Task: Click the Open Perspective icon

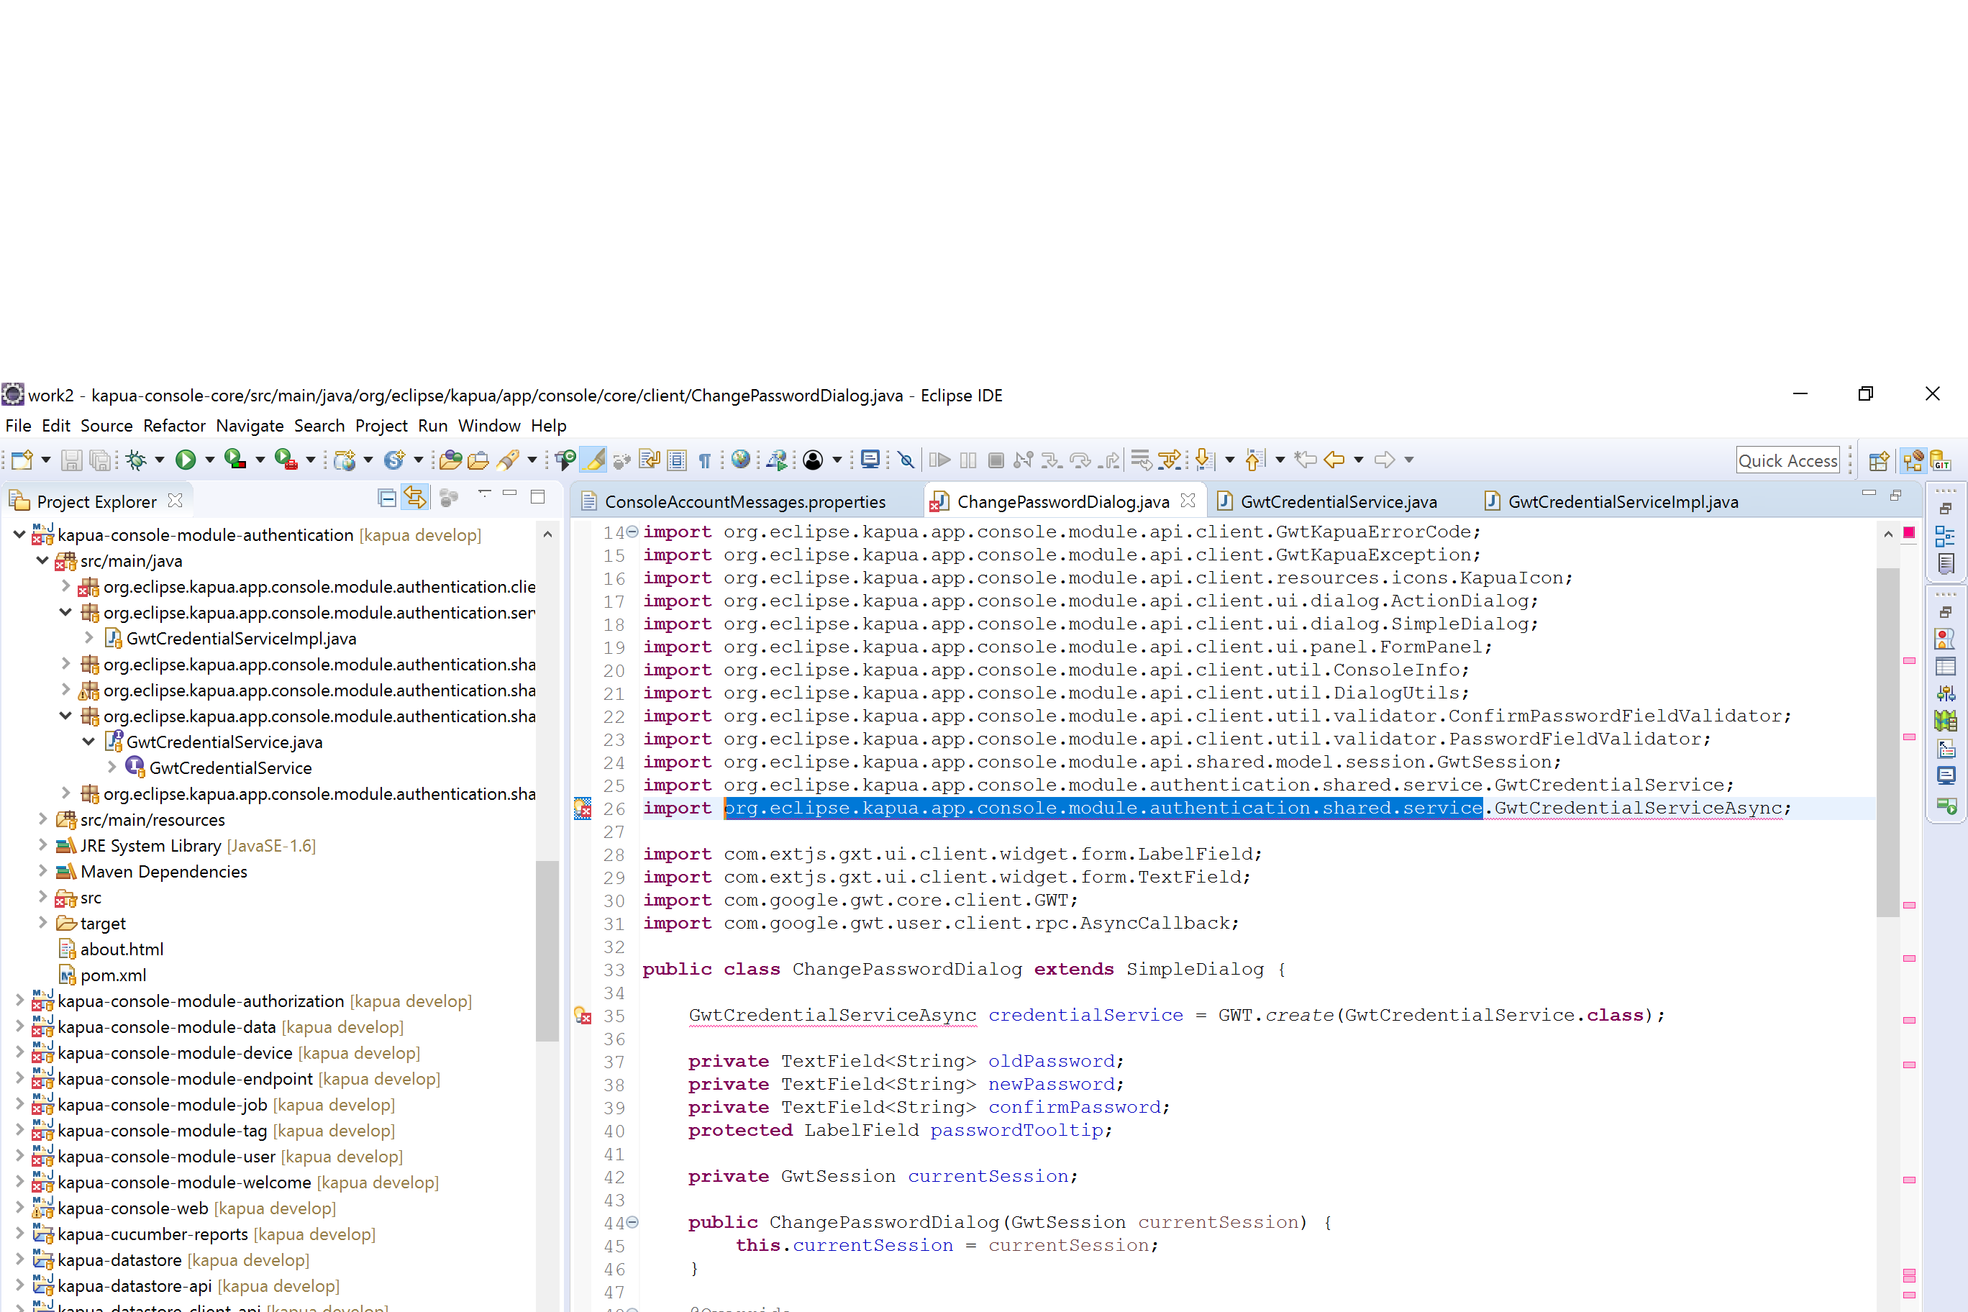Action: (1879, 460)
